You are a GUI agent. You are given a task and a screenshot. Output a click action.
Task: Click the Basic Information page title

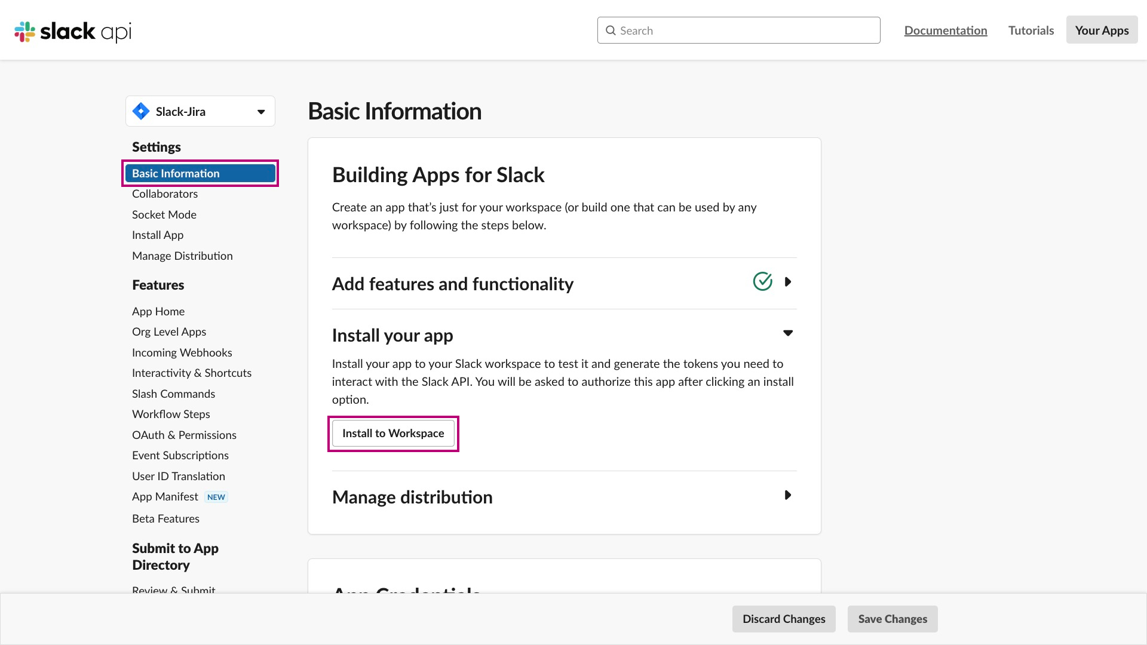[x=395, y=111]
